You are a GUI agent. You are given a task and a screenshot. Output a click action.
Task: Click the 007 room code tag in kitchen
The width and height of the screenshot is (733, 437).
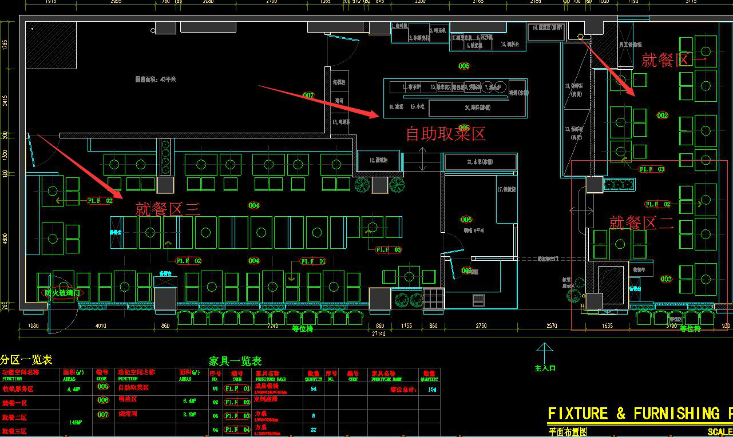coord(308,96)
